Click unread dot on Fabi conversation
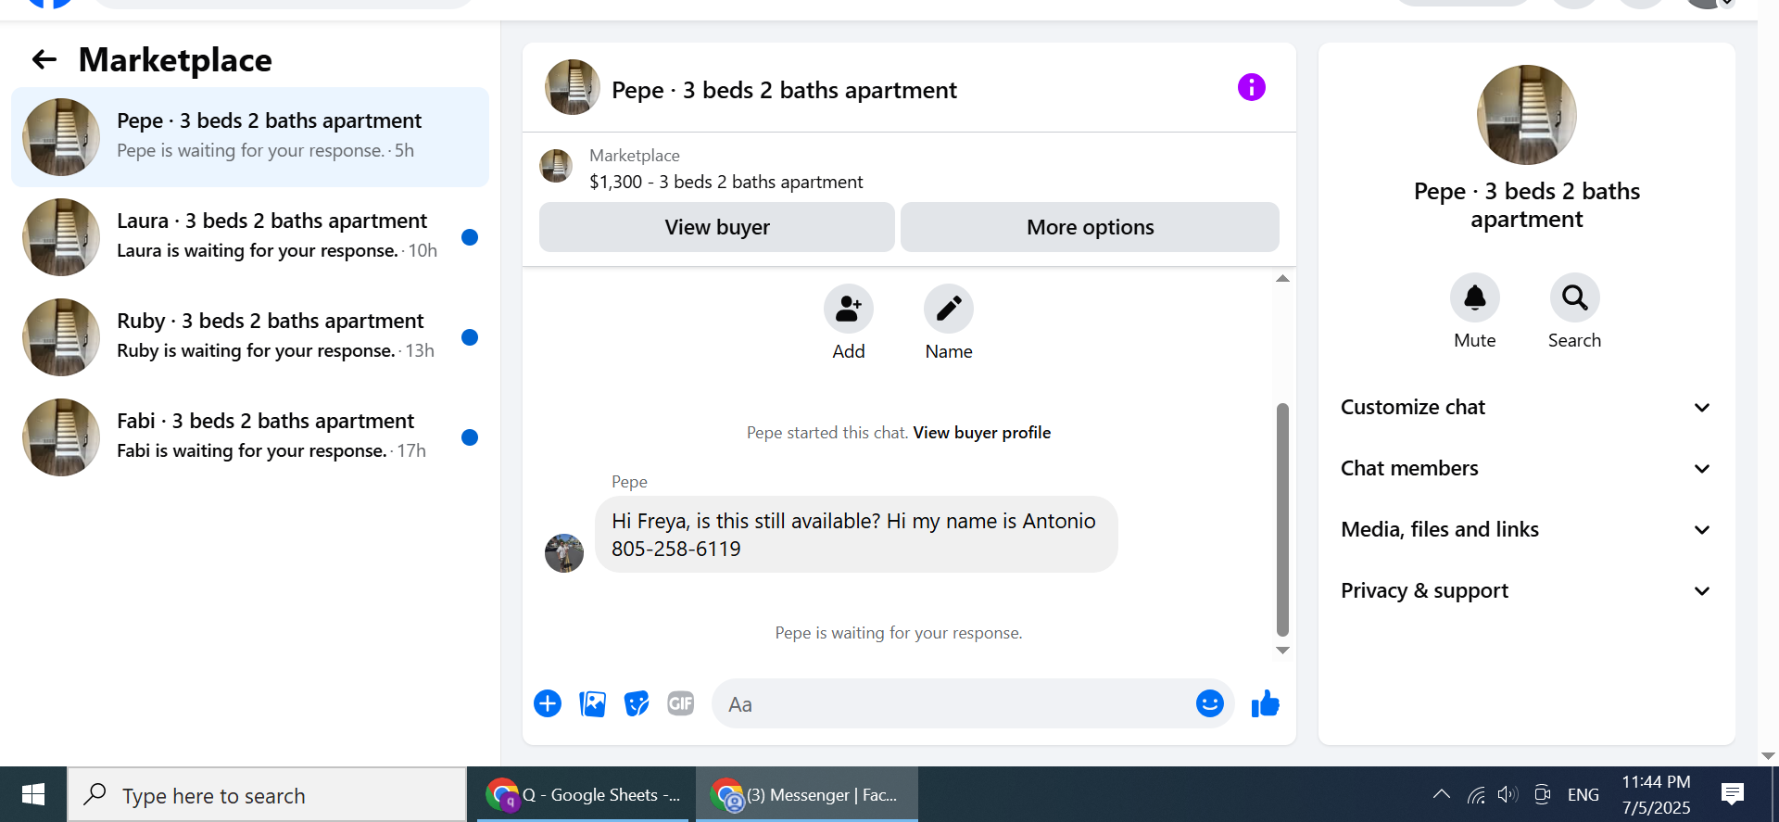1779x822 pixels. click(x=470, y=437)
